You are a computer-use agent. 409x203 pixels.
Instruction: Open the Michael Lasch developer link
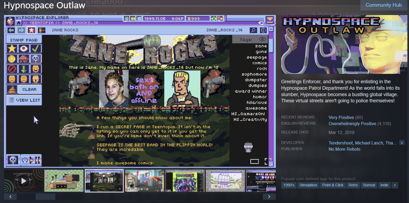pos(369,143)
